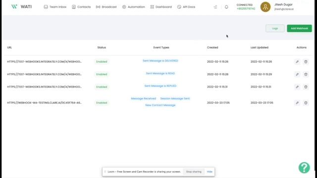Click the URL column header
The image size is (317, 178).
click(9, 47)
